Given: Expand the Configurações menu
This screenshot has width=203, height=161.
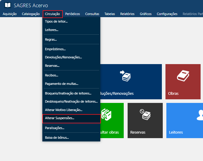Looking at the screenshot, I should tap(167, 14).
